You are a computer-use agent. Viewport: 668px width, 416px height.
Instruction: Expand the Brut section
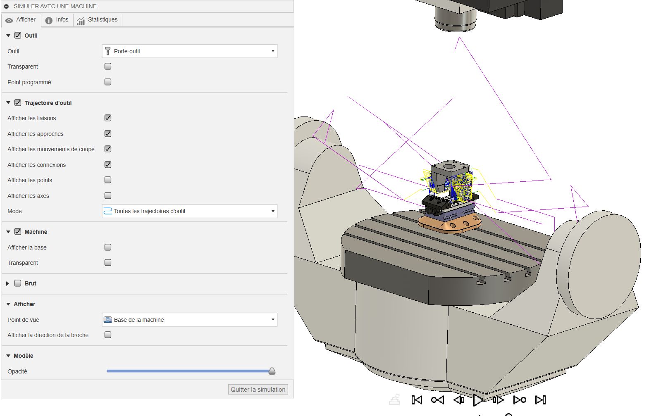pos(8,283)
